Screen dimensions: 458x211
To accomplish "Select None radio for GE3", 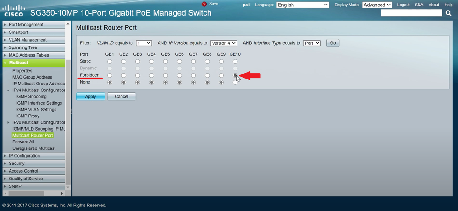I will [x=138, y=82].
